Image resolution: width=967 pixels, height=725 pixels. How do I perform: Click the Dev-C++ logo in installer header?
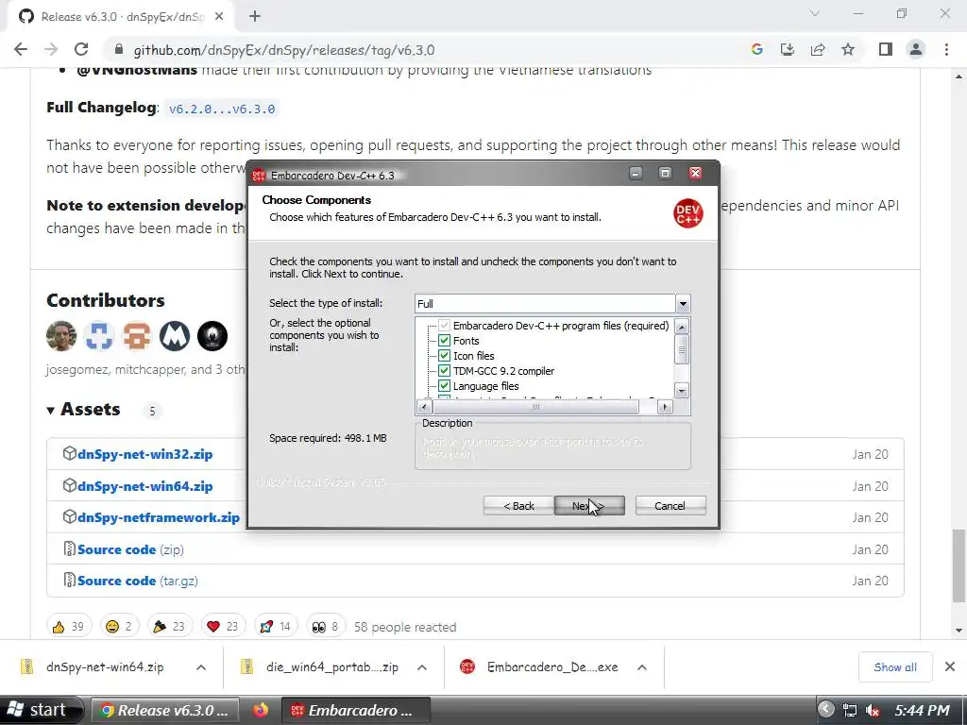coord(687,212)
